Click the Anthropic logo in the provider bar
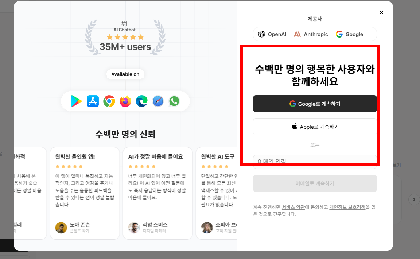This screenshot has width=420, height=259. [x=311, y=34]
